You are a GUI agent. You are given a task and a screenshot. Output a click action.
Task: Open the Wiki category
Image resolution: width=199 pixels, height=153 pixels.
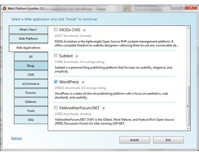[31, 120]
